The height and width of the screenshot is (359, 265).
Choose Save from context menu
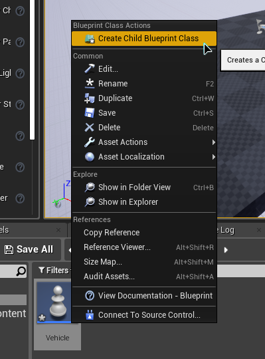[x=144, y=113]
